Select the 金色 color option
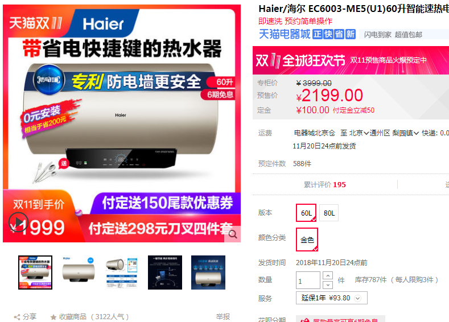Image resolution: width=449 pixels, height=322 pixels. (x=307, y=240)
